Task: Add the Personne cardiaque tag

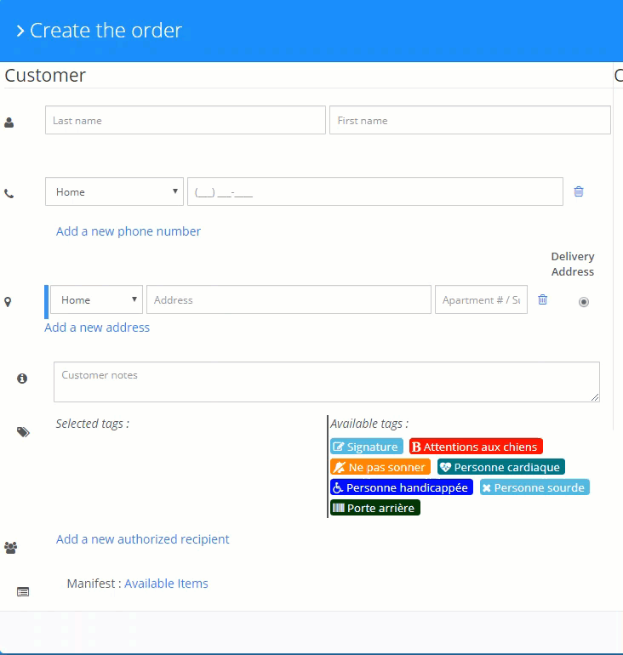Action: (x=501, y=467)
